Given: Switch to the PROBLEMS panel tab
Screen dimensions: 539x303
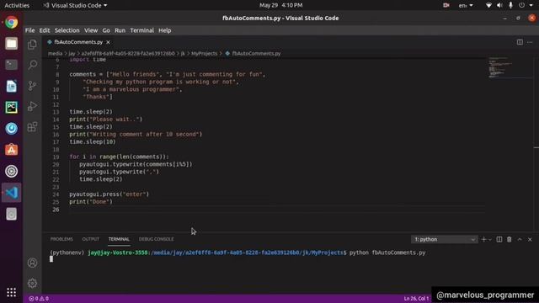Looking at the screenshot, I should (61, 239).
